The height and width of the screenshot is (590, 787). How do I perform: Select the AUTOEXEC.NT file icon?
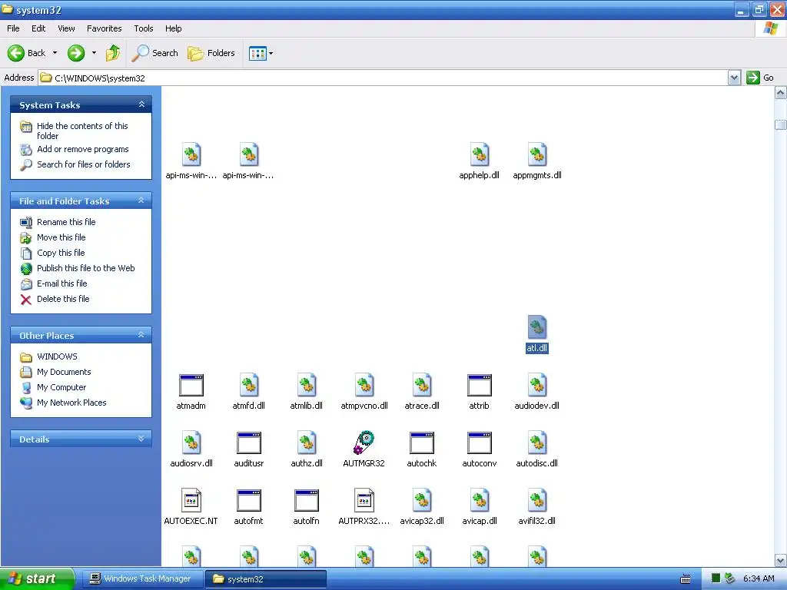(x=191, y=500)
